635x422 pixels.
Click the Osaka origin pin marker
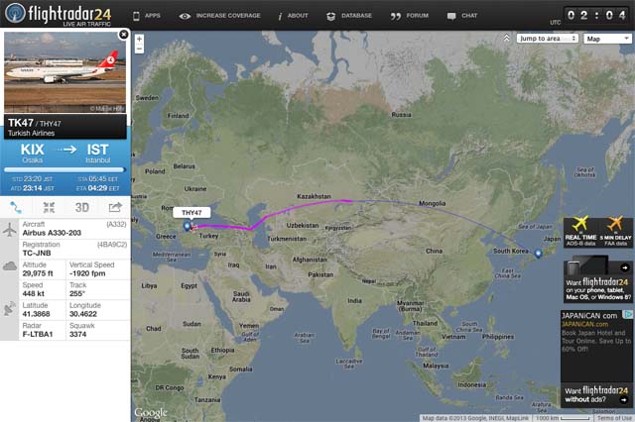538,254
